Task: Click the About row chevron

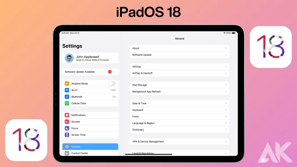Action: [x=226, y=48]
